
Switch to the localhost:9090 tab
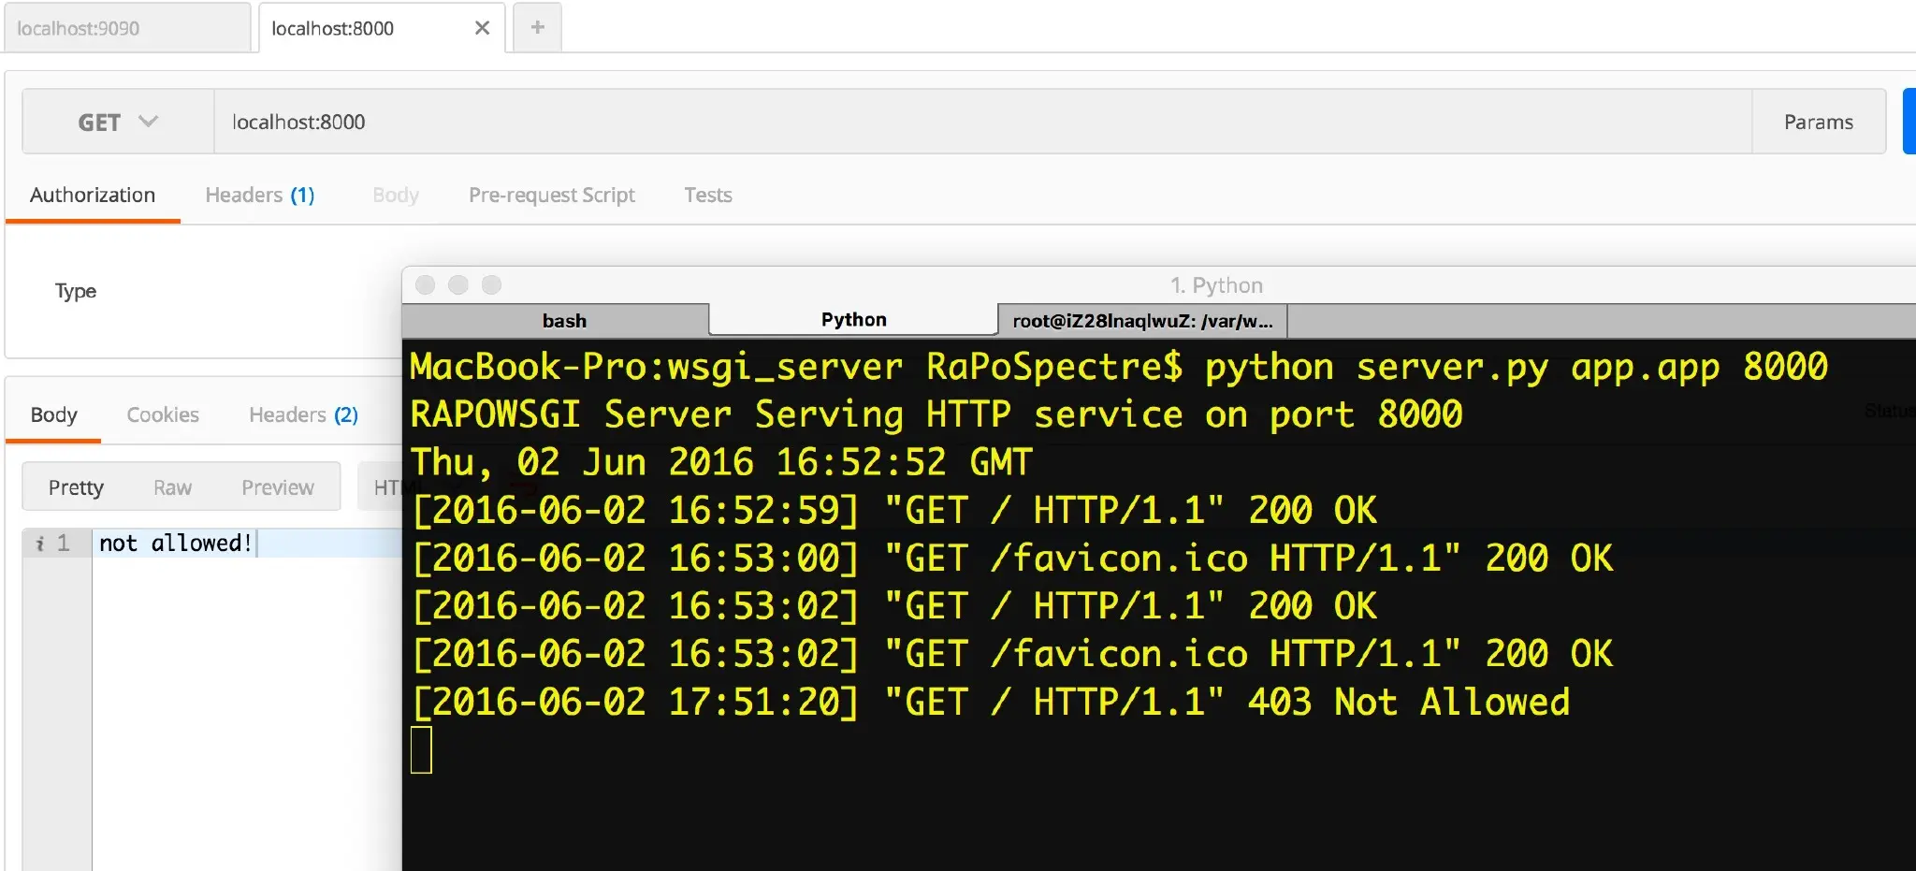[127, 28]
